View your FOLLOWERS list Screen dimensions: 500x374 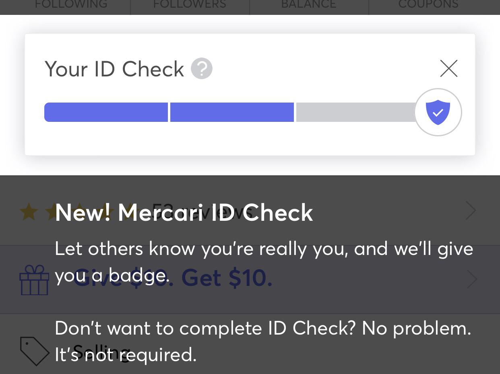[189, 5]
